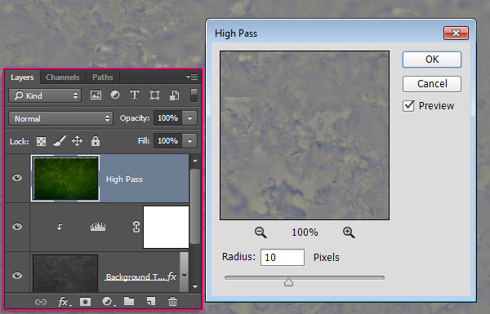Add a layer mask icon
Viewport: 490px width, 314px height.
(85, 302)
